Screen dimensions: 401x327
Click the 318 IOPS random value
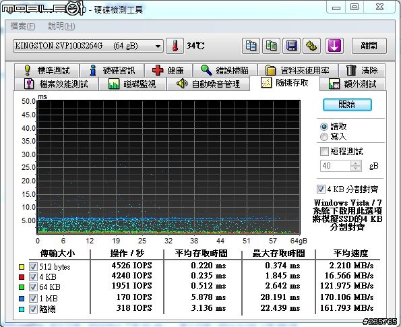[134, 308]
